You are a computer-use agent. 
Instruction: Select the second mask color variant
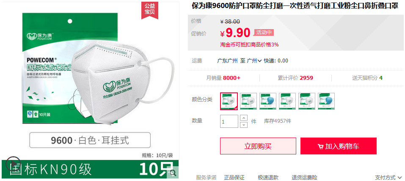coord(248,101)
